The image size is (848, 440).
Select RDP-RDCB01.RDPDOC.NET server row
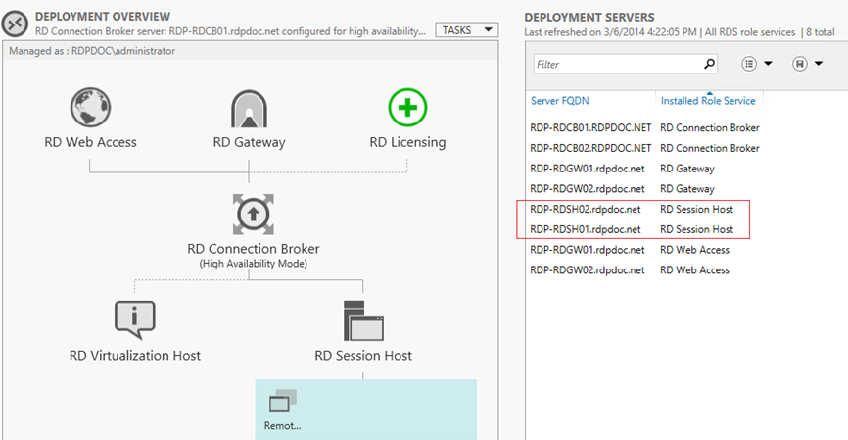(x=644, y=127)
